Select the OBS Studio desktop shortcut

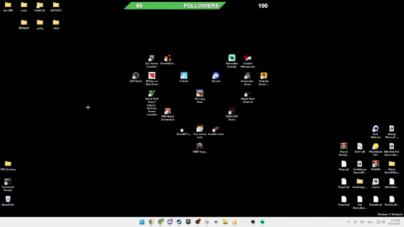[x=136, y=78]
